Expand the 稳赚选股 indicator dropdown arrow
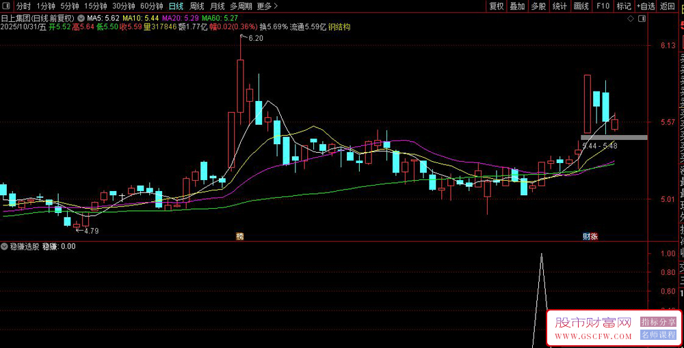Viewport: 684px width, 348px height. [x=5, y=246]
